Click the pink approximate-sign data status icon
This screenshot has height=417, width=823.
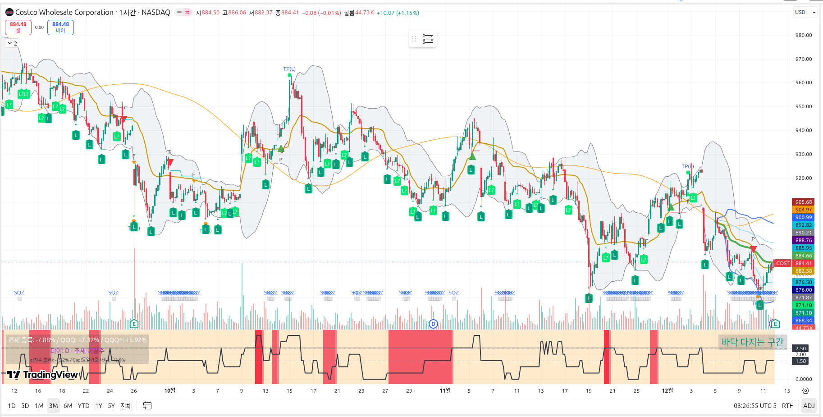tap(187, 13)
